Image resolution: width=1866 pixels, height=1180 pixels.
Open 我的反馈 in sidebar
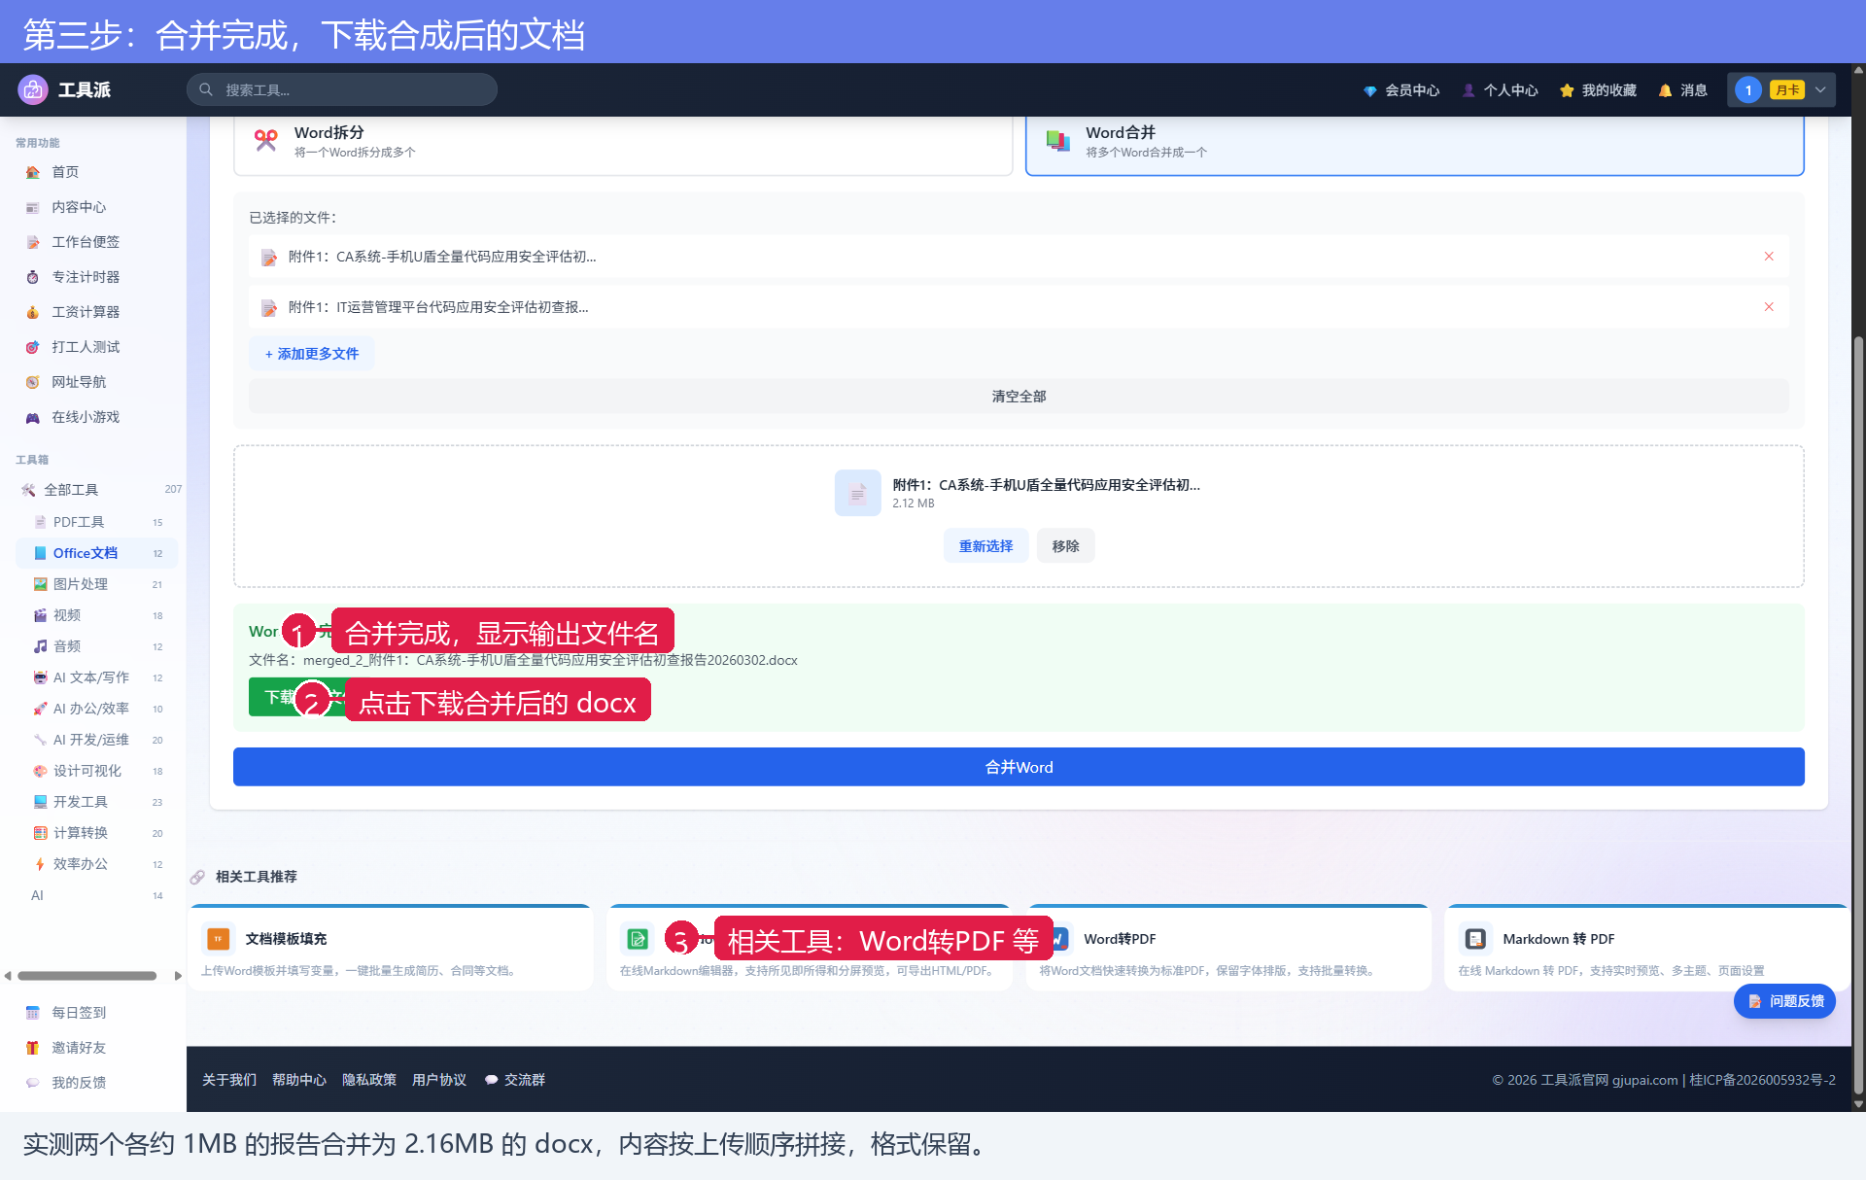(x=79, y=1083)
